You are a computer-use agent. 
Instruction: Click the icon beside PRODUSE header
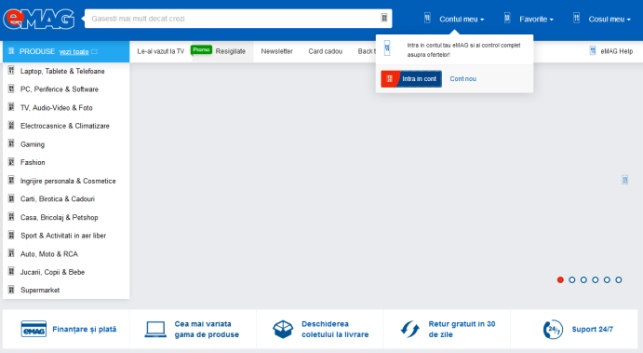tap(11, 51)
